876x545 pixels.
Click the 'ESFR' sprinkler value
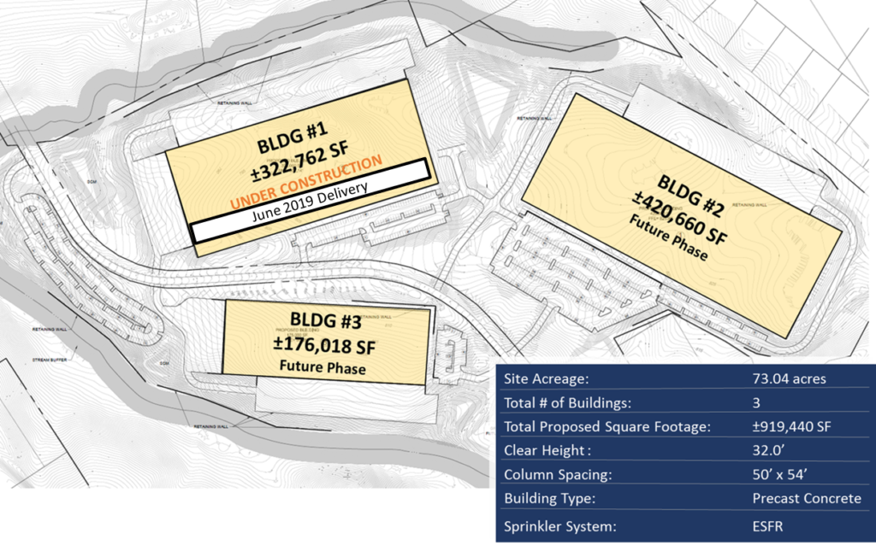pyautogui.click(x=767, y=526)
